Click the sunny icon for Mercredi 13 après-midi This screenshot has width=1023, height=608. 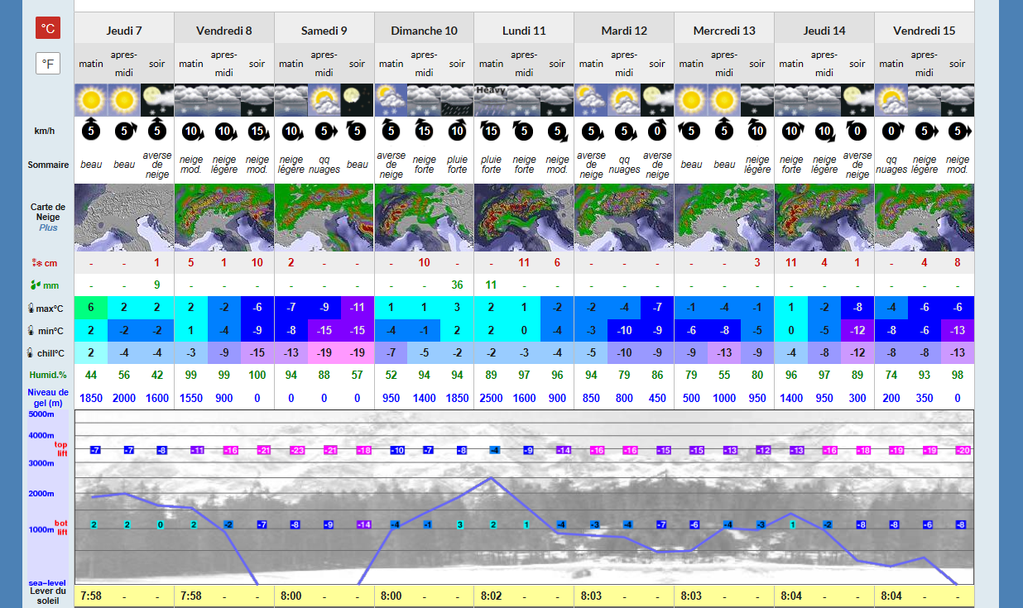(x=724, y=100)
